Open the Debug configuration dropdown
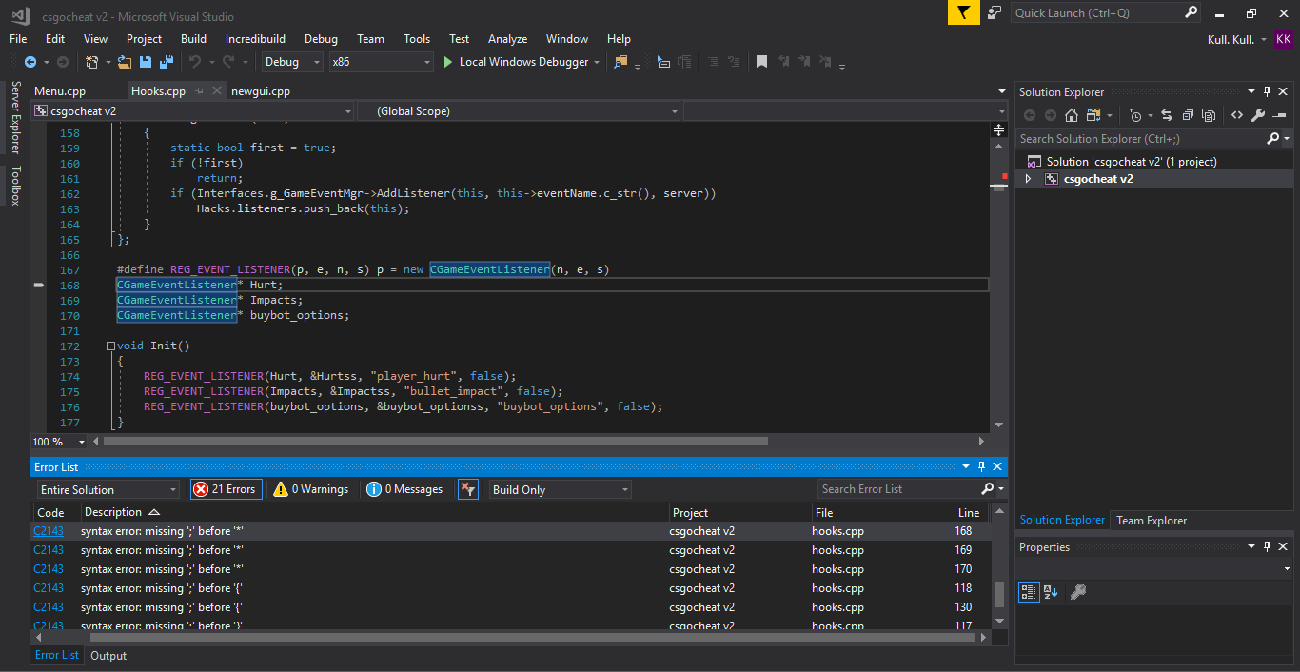Image resolution: width=1300 pixels, height=672 pixels. [x=293, y=62]
